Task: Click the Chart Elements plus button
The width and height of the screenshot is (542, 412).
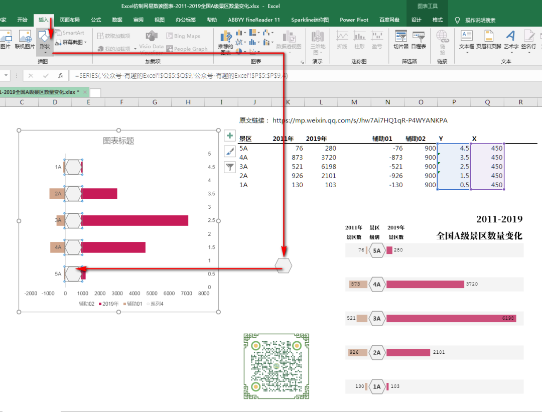Action: pos(230,135)
